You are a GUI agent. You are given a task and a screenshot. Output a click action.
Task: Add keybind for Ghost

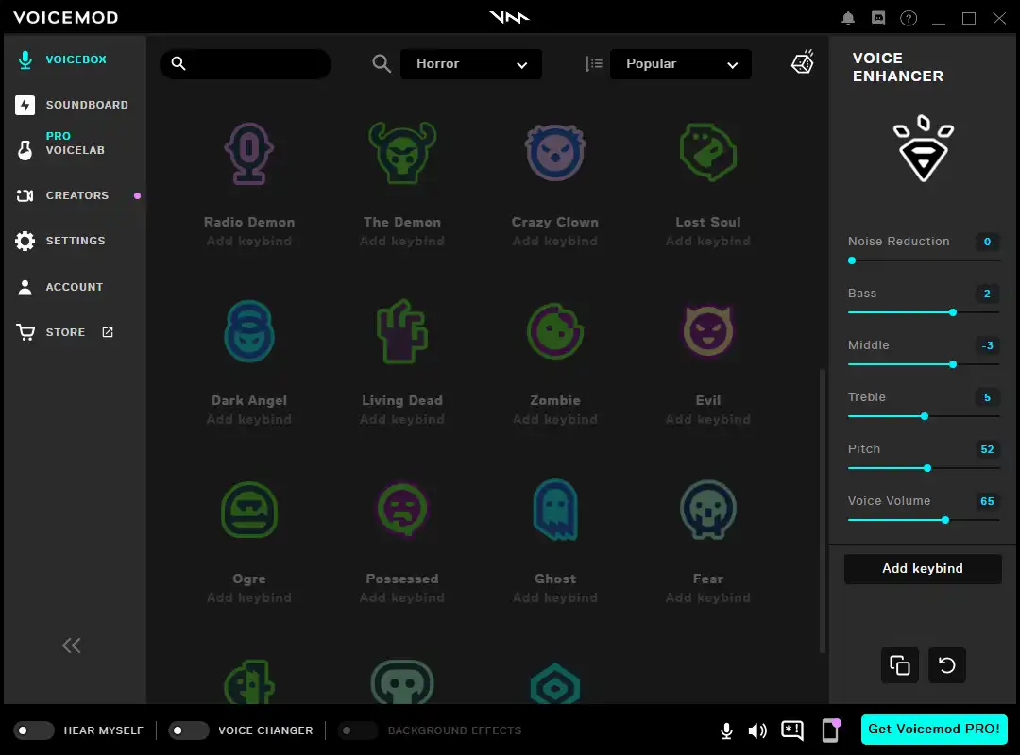pos(555,597)
